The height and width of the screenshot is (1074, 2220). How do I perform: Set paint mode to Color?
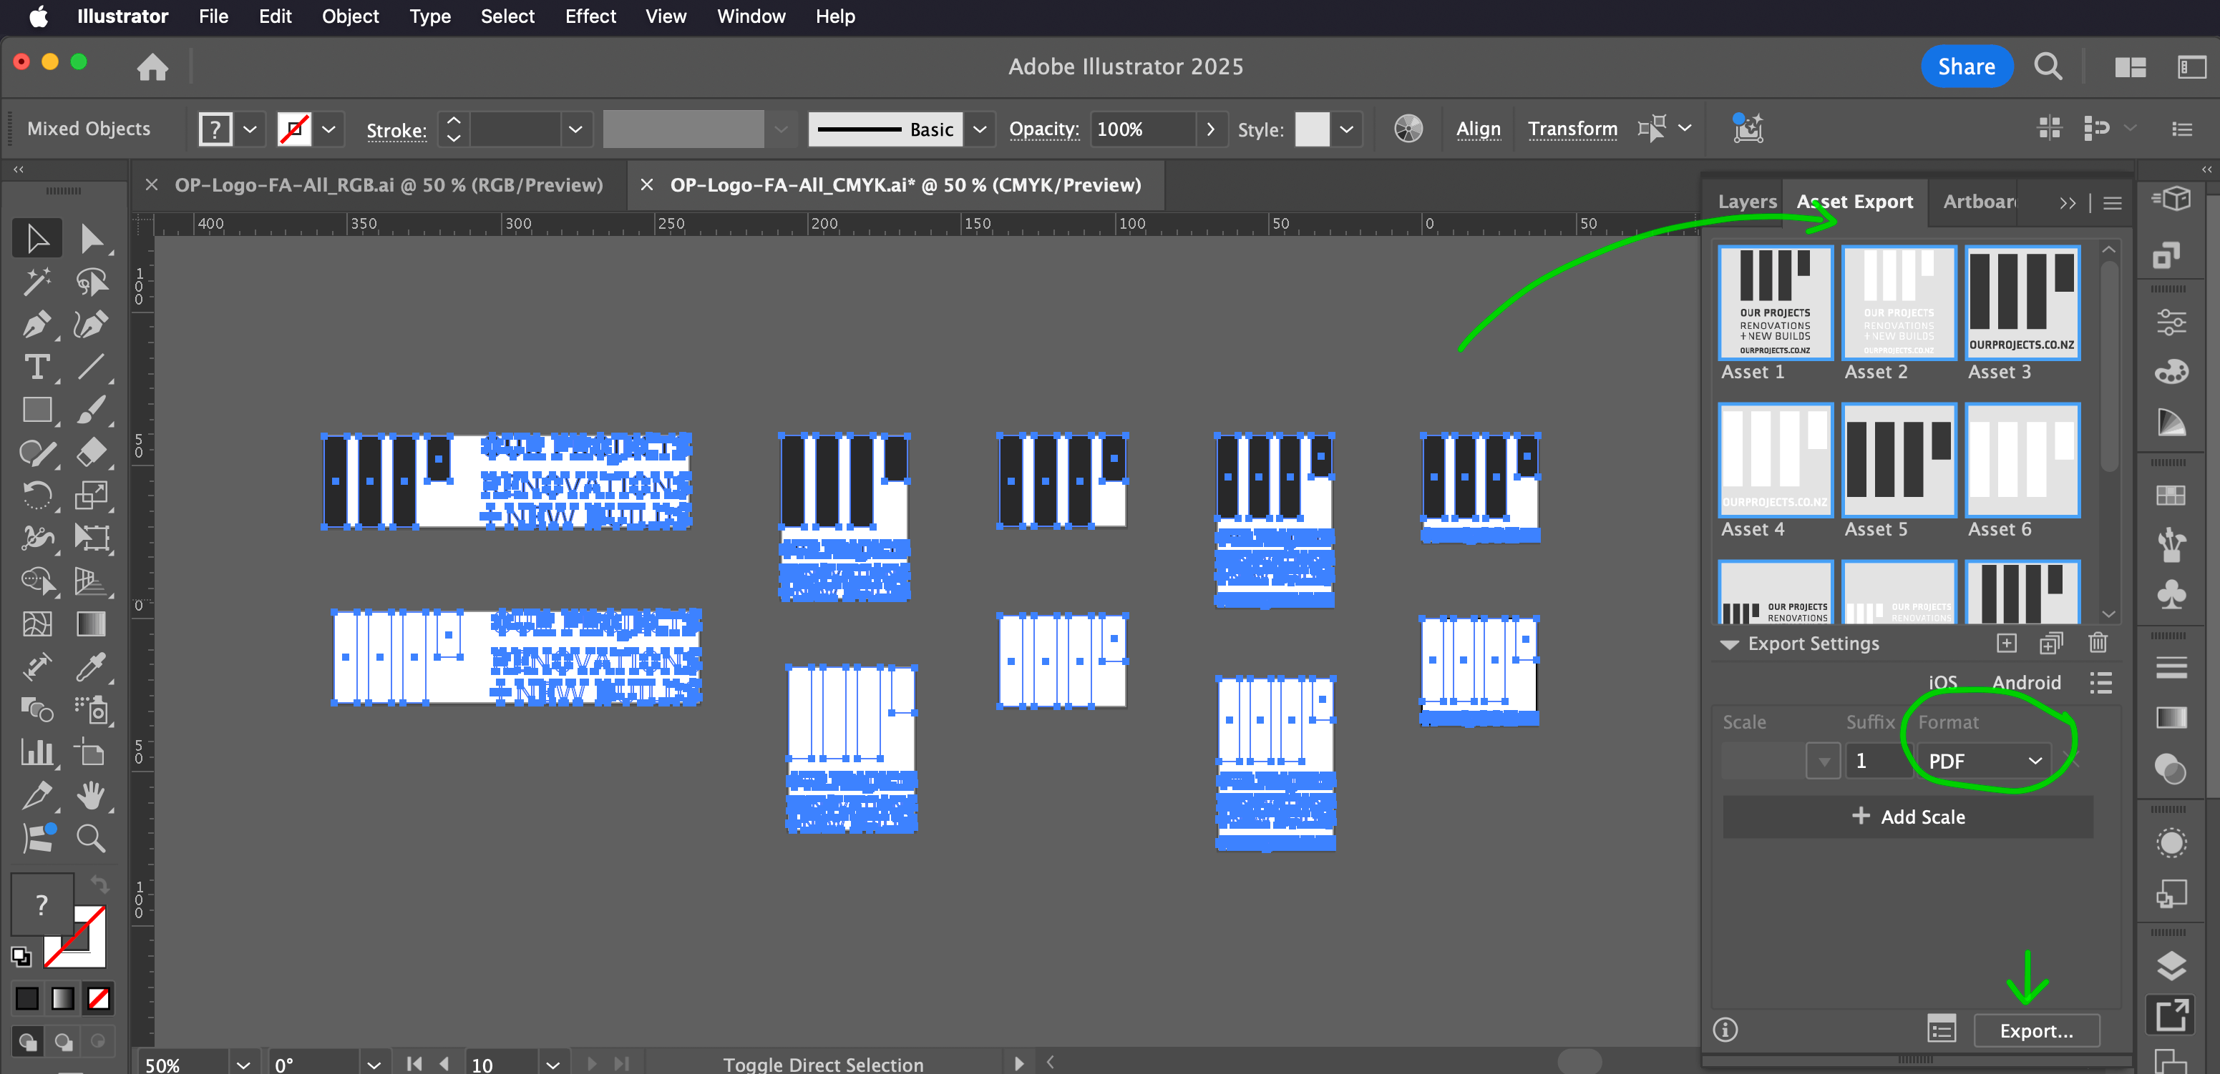click(x=28, y=999)
